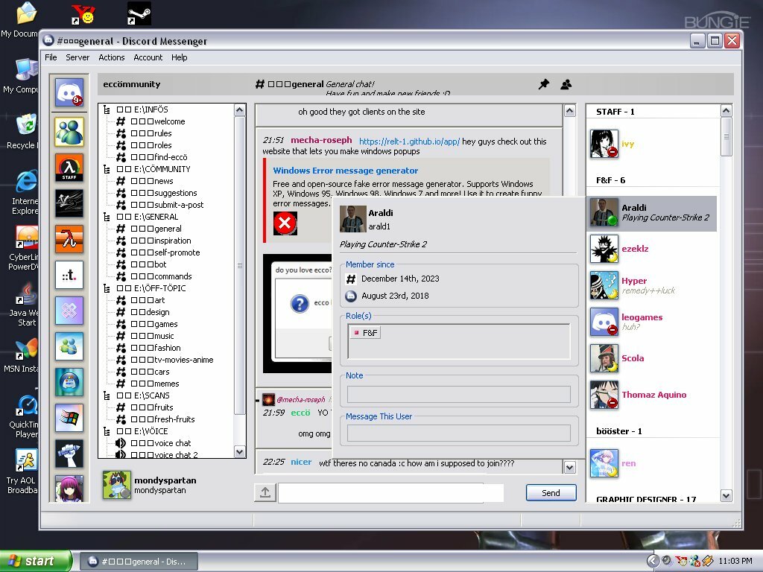Toggle the member list icon in header

pyautogui.click(x=566, y=84)
